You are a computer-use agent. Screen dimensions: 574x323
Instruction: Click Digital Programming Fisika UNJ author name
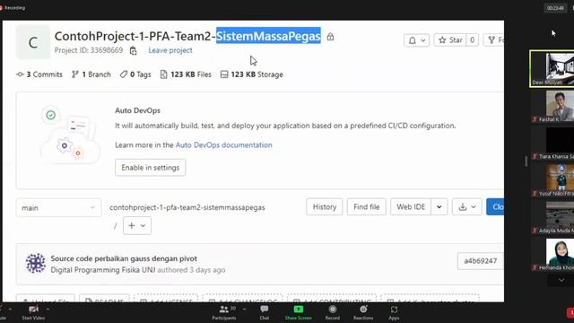103,270
